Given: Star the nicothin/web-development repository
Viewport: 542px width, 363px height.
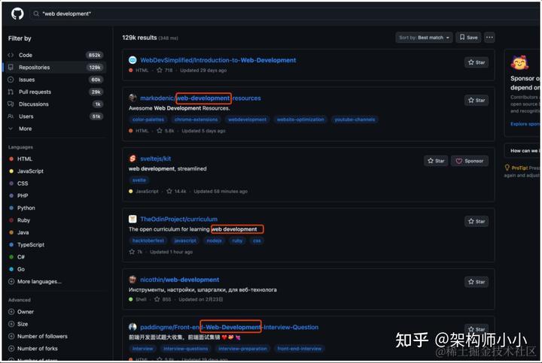Looking at the screenshot, I should click(x=477, y=283).
